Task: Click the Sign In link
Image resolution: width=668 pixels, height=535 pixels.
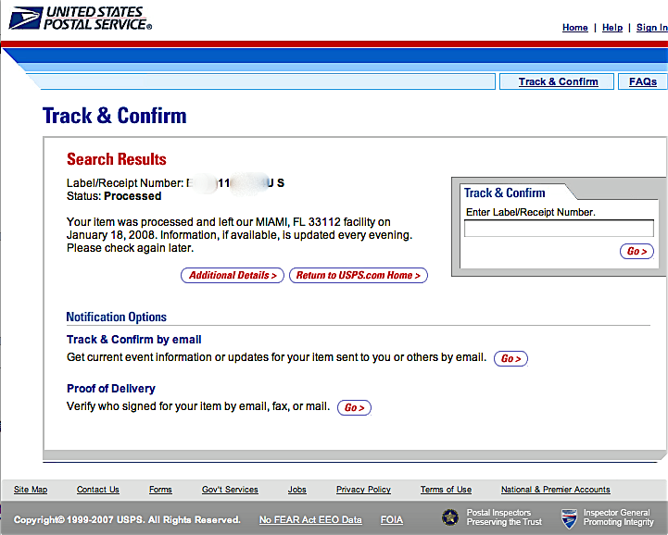Action: 652,28
